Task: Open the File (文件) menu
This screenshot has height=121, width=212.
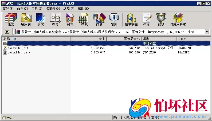Action: 8,9
